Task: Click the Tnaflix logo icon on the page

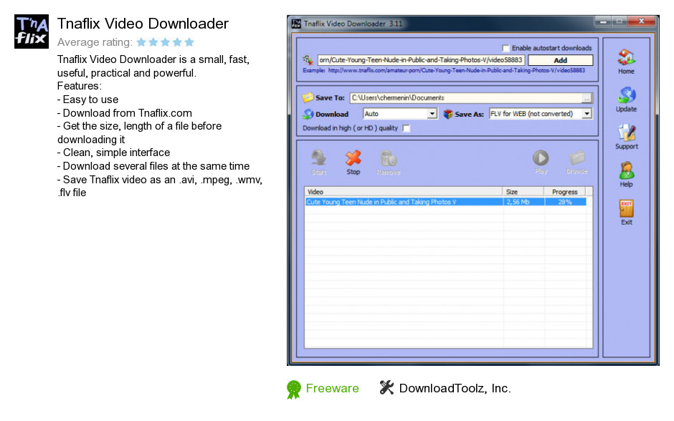Action: click(x=32, y=32)
